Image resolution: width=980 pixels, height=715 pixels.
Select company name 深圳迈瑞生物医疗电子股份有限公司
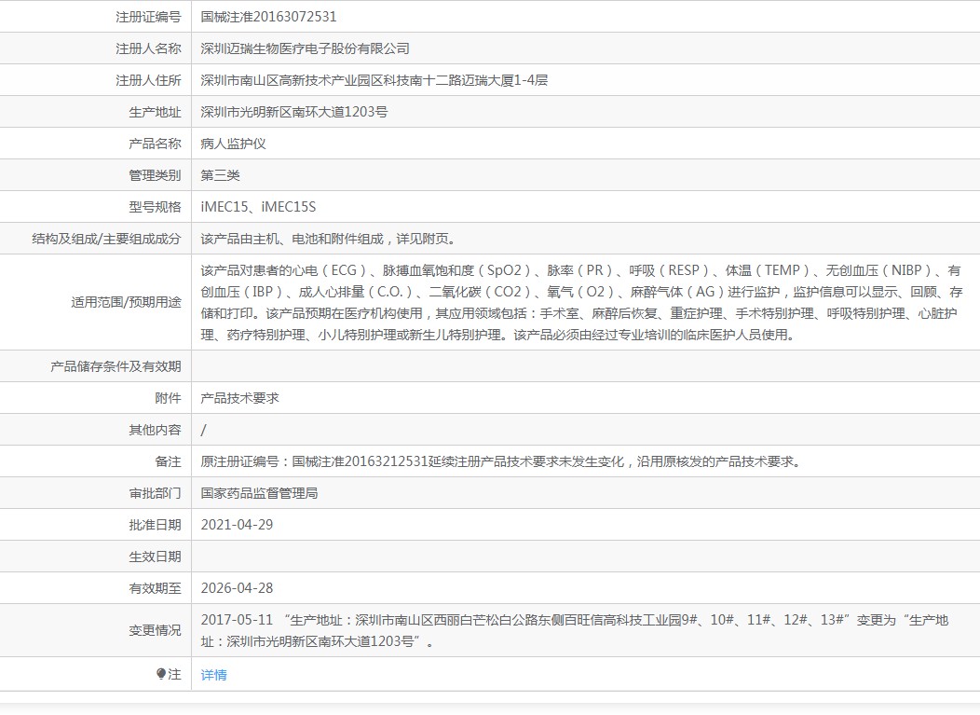[x=305, y=48]
